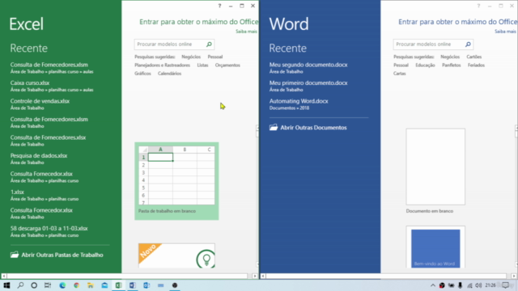Click the black round recorder taskbar icon
The width and height of the screenshot is (518, 291).
coord(175,285)
